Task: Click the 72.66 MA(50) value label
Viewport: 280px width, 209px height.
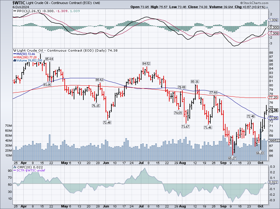Action: click(x=273, y=118)
